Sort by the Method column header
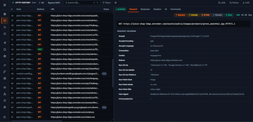Viewport: 253px width, 122px height. (x=40, y=9)
